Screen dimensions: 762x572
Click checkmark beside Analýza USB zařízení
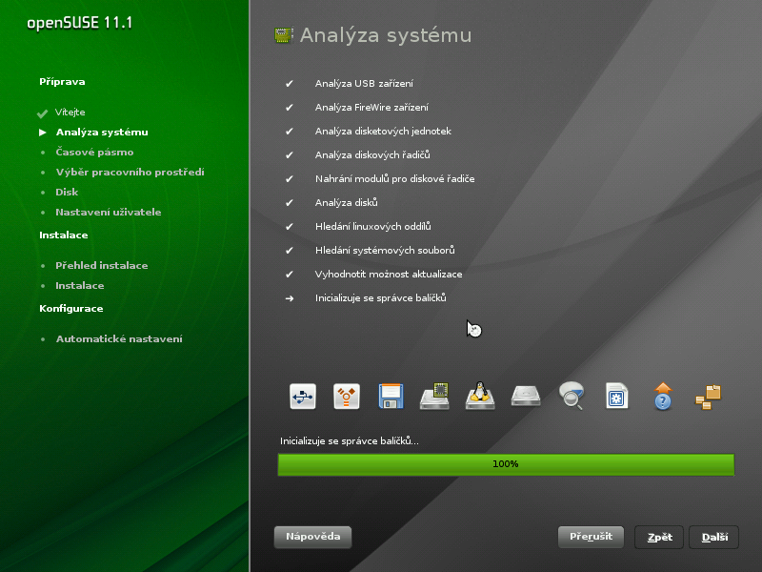tap(290, 84)
